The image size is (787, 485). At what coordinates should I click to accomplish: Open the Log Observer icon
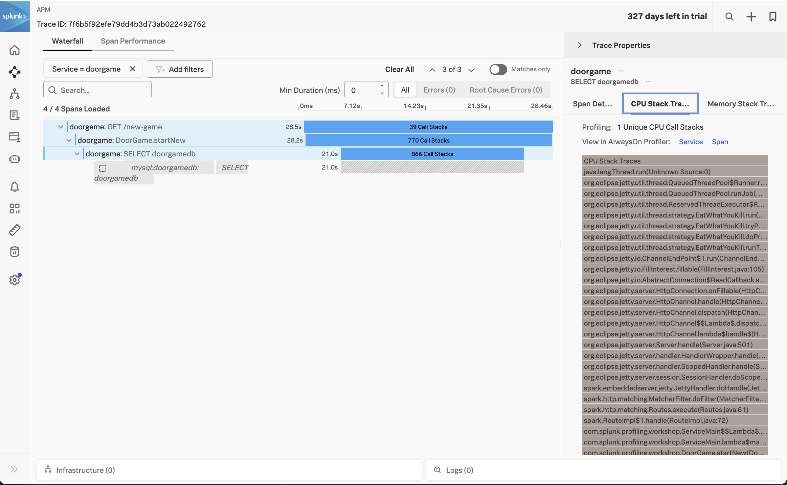tap(15, 115)
